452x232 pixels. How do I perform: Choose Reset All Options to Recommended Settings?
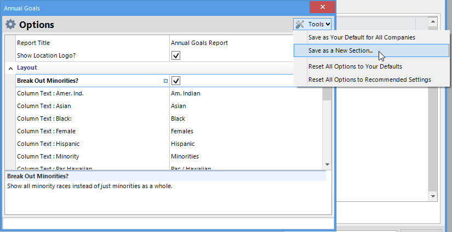[369, 80]
